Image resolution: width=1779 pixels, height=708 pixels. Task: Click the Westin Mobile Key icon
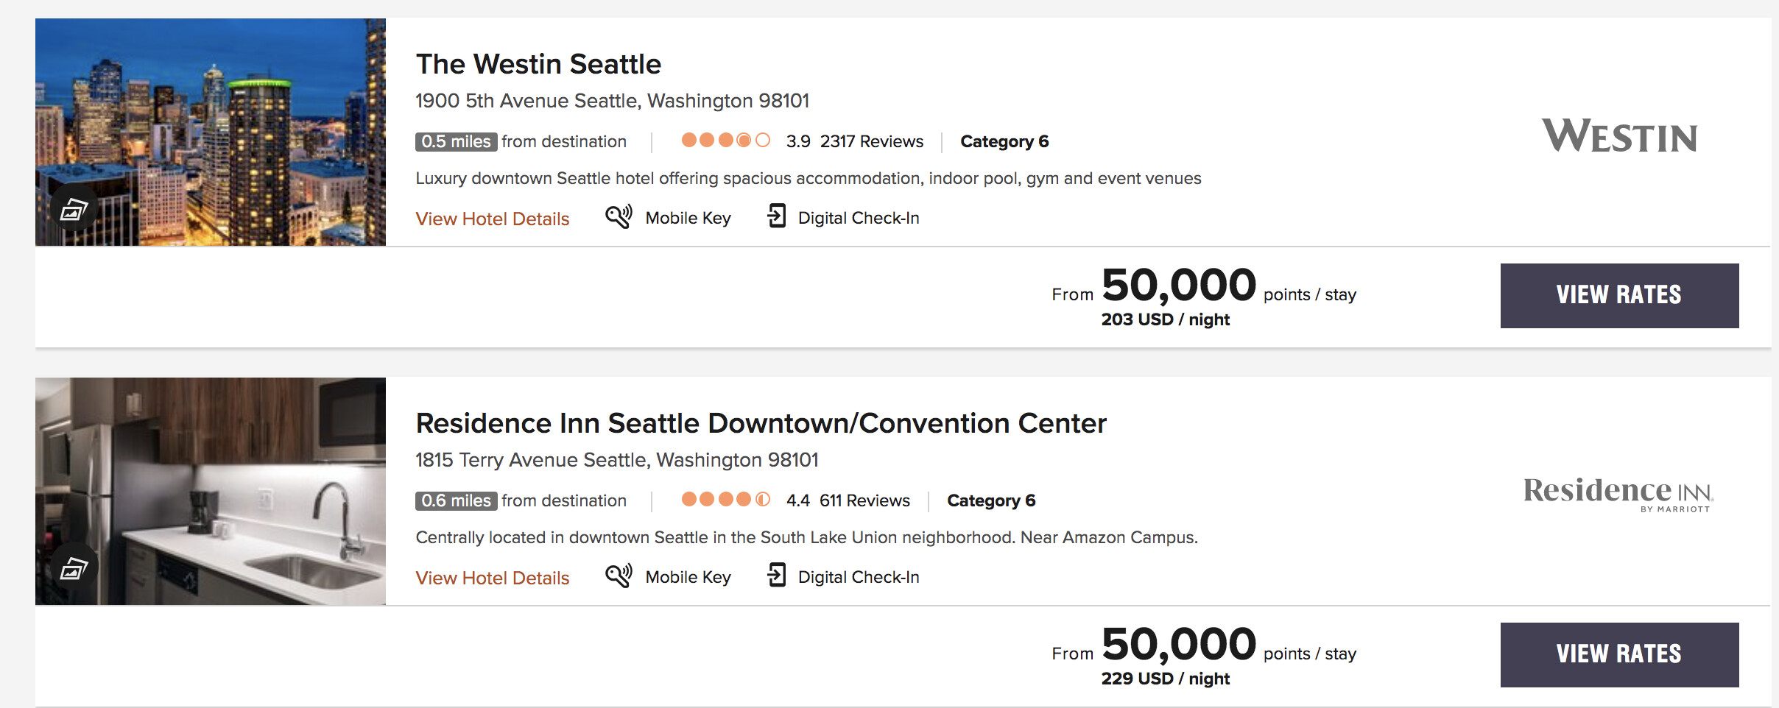click(619, 217)
